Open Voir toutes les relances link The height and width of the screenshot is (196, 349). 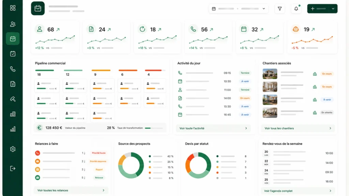point(71,190)
